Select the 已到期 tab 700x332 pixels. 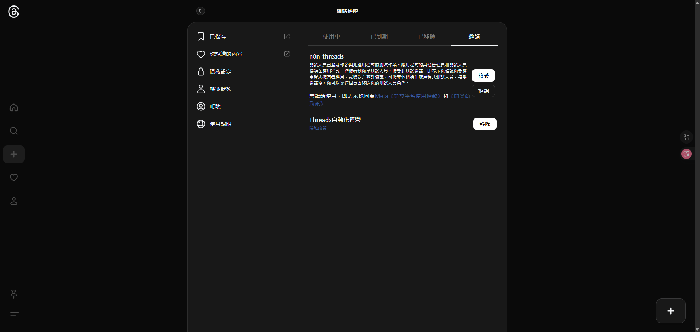click(x=379, y=36)
